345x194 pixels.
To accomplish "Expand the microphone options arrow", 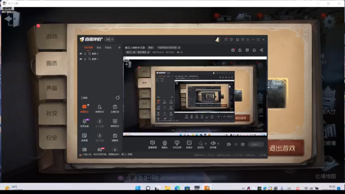I will coord(206,144).
